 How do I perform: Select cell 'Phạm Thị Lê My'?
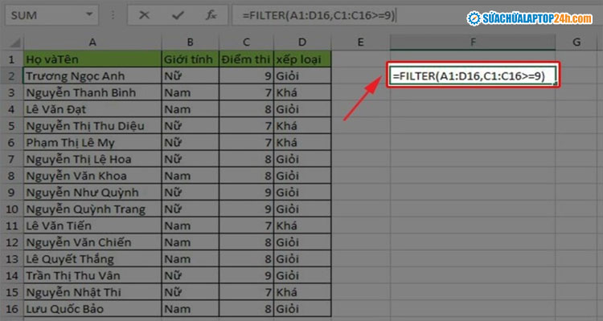[x=92, y=143]
